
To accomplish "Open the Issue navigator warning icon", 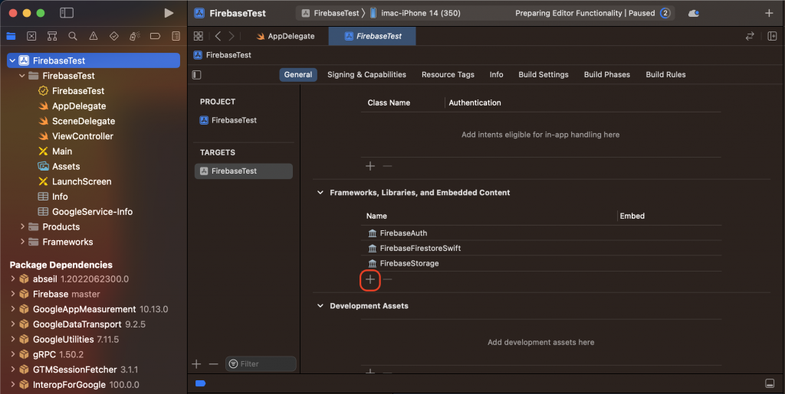I will coord(93,36).
